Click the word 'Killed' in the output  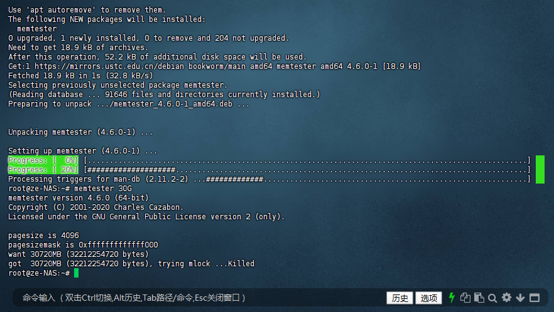pos(241,264)
